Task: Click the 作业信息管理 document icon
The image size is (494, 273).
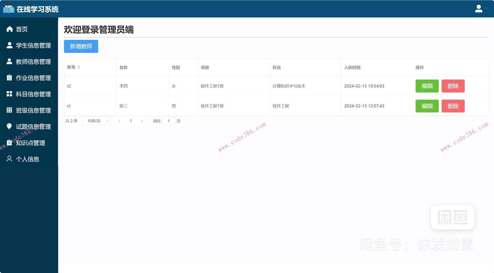Action: (9, 78)
